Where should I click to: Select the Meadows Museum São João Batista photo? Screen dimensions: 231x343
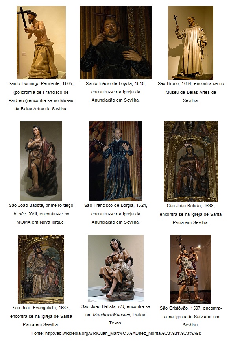[x=116, y=269]
